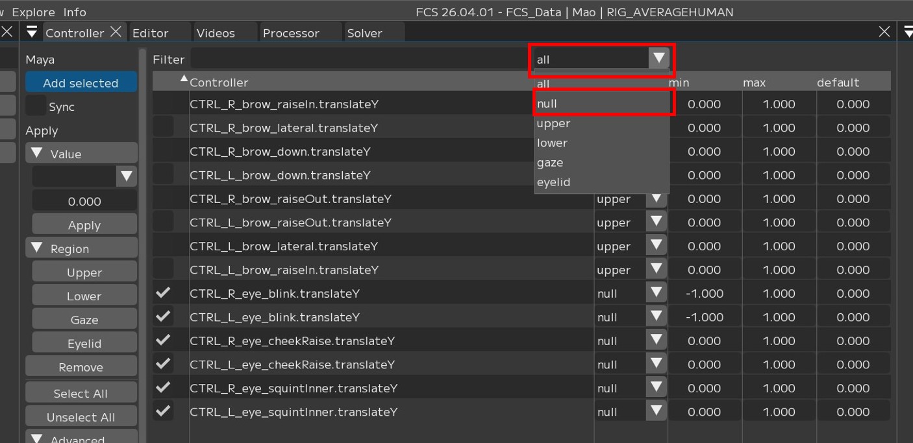This screenshot has width=913, height=443.
Task: Expand the Advanced section
Action: pyautogui.click(x=38, y=438)
